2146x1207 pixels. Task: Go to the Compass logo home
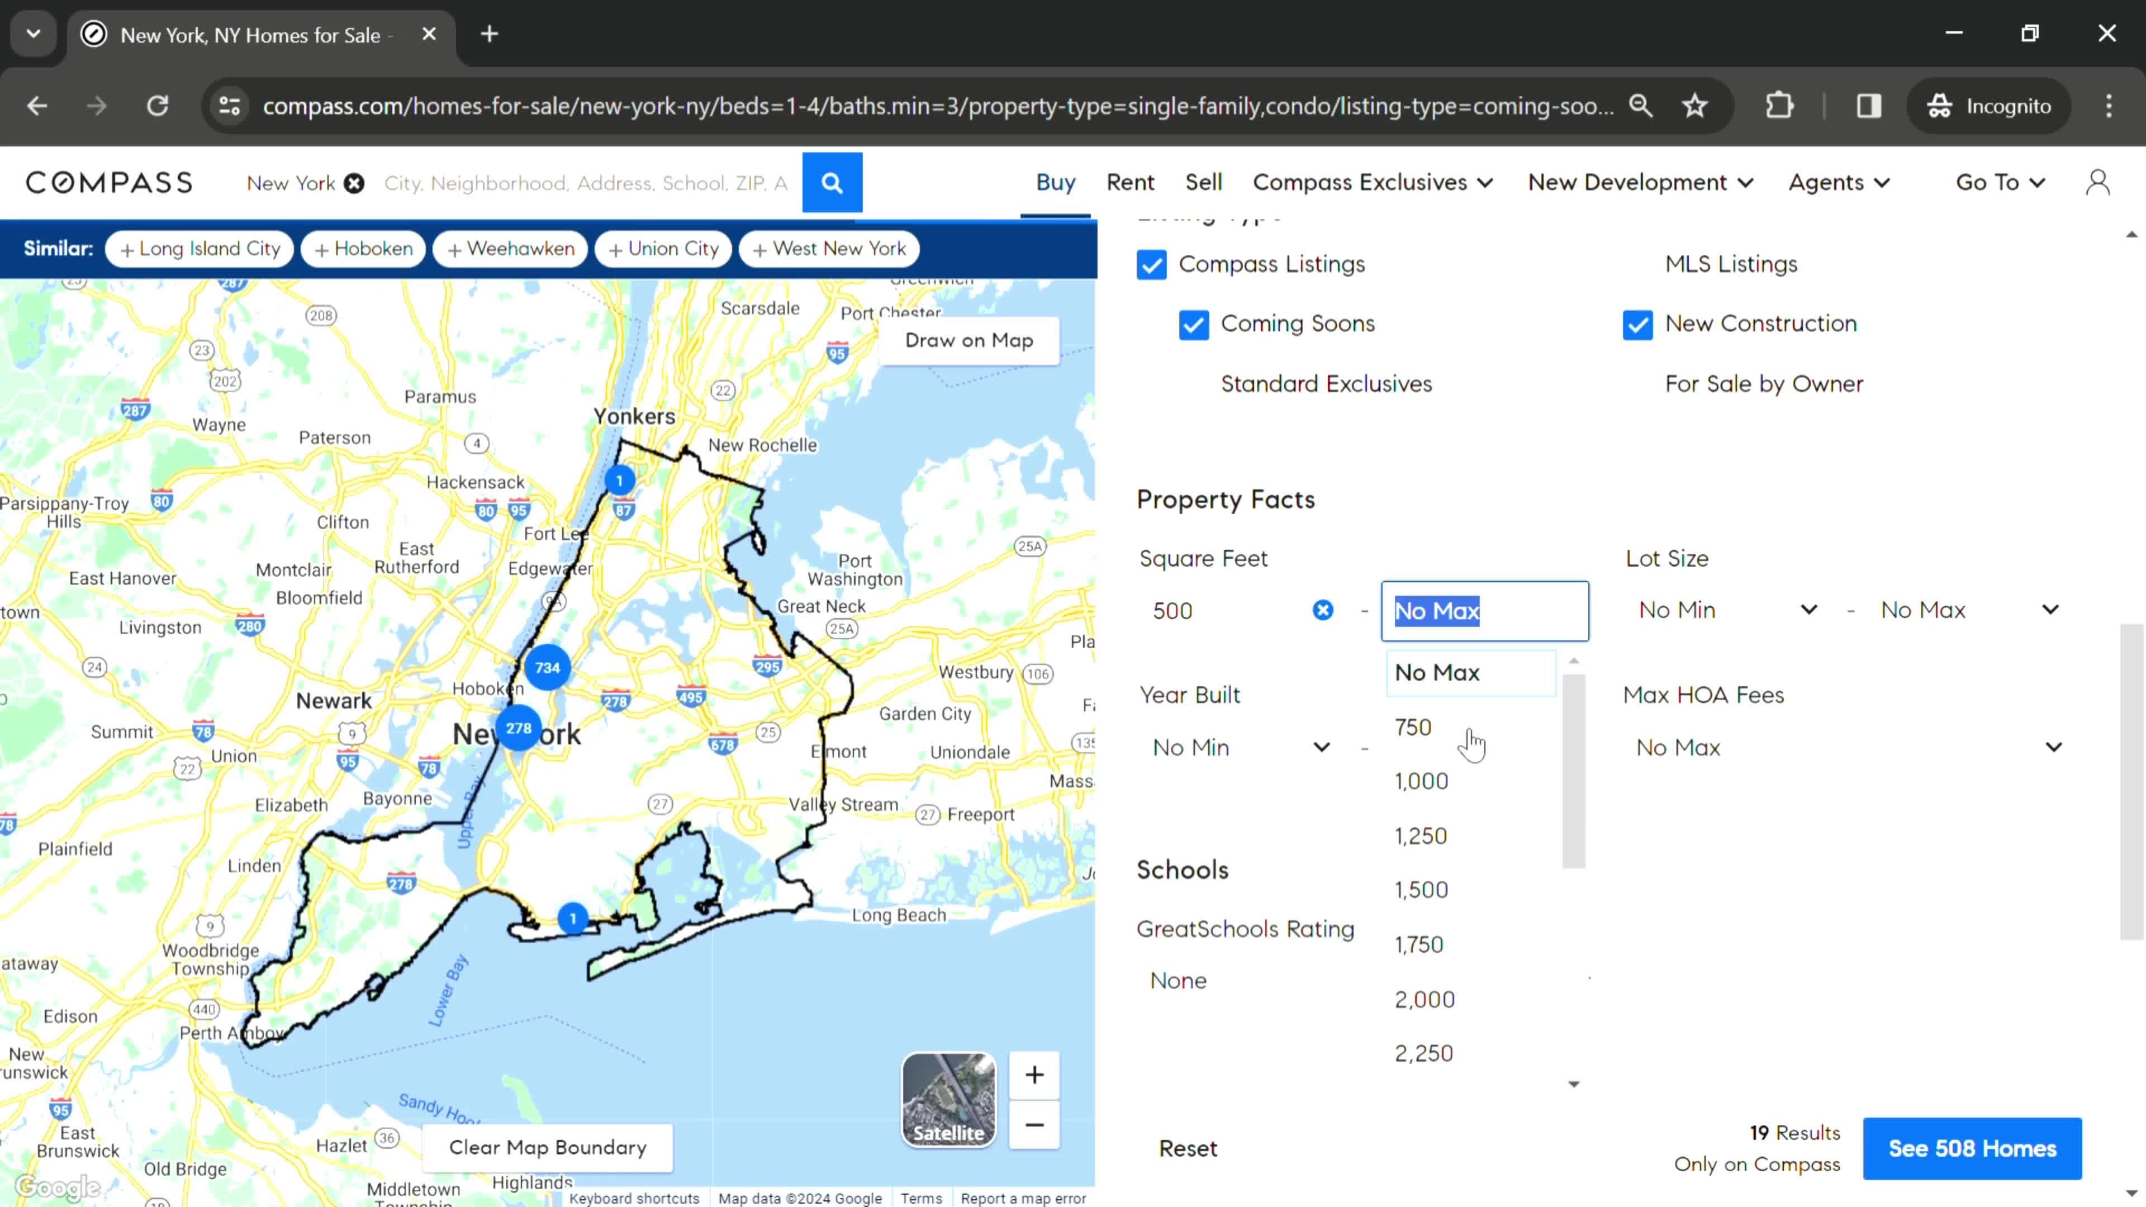tap(109, 182)
